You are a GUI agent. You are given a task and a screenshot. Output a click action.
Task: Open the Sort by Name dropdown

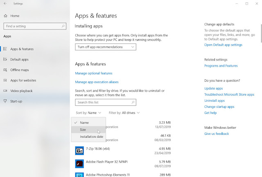click(88, 112)
